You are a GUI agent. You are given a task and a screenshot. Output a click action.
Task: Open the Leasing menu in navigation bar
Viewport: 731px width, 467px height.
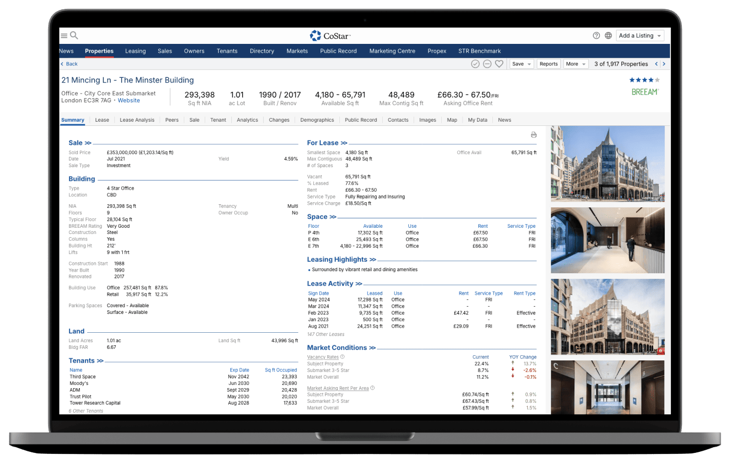coord(135,51)
